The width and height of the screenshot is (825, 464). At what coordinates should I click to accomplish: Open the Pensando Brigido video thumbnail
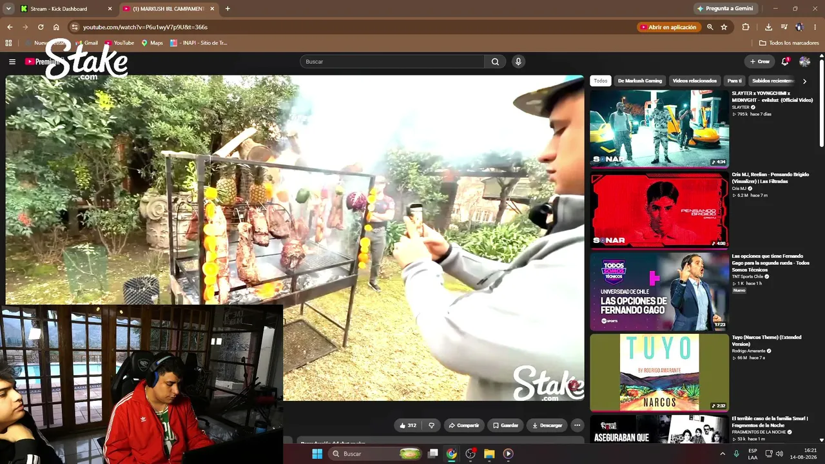pyautogui.click(x=659, y=210)
